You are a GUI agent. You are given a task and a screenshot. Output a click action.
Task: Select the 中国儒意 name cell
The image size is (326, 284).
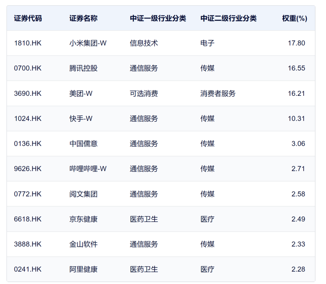click(x=83, y=144)
